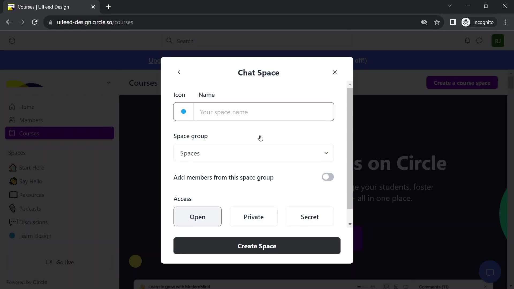Click the blue circle icon selector
The height and width of the screenshot is (289, 514).
(184, 112)
